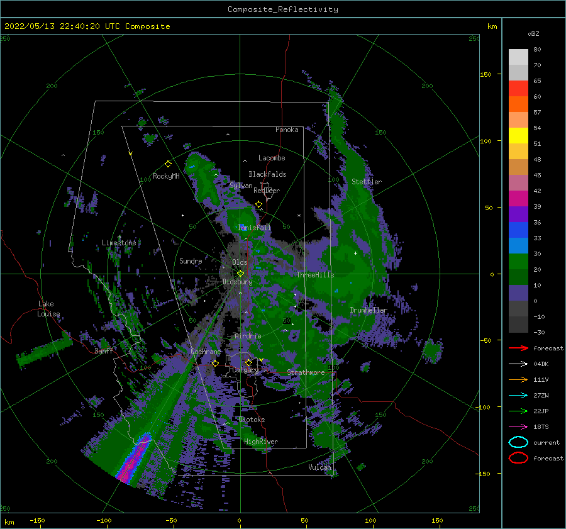Click the Lake Louise label
Viewport: 566px width, 529px height.
point(48,309)
